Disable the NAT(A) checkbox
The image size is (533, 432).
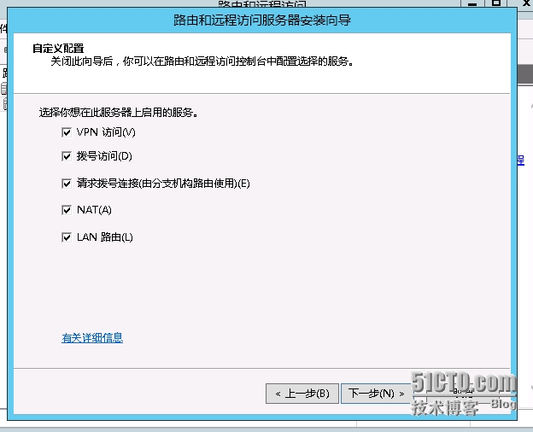coord(67,210)
